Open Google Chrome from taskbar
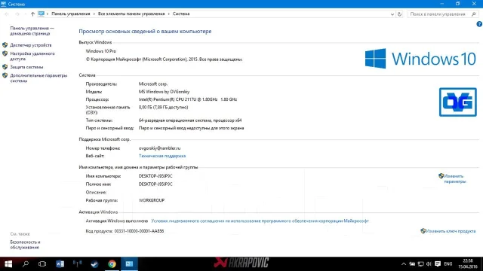The width and height of the screenshot is (483, 271). click(112, 264)
